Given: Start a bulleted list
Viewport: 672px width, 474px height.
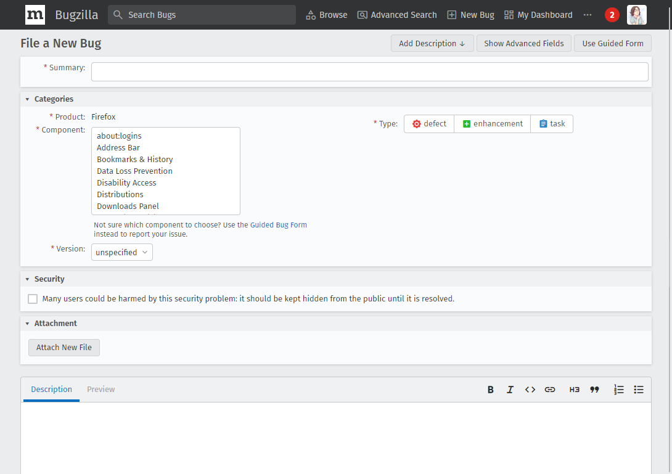Looking at the screenshot, I should tap(639, 390).
